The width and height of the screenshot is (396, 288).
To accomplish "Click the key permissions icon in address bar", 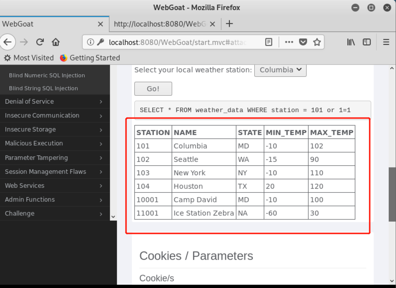I will point(100,42).
